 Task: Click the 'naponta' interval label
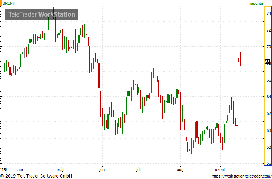pos(256,3)
